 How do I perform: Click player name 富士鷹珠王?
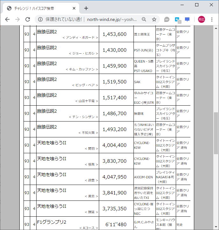pos(142,35)
